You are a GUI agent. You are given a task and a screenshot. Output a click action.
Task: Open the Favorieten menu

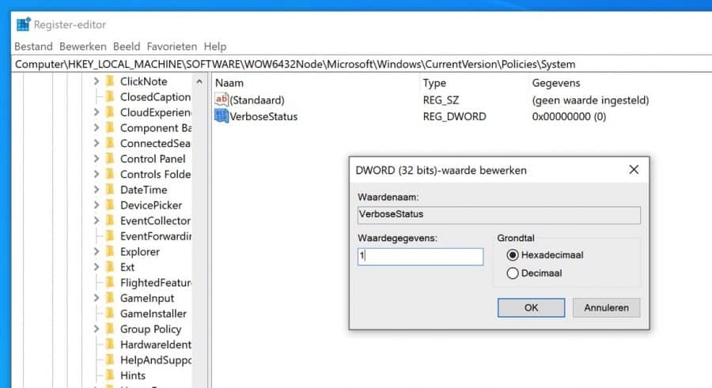172,47
